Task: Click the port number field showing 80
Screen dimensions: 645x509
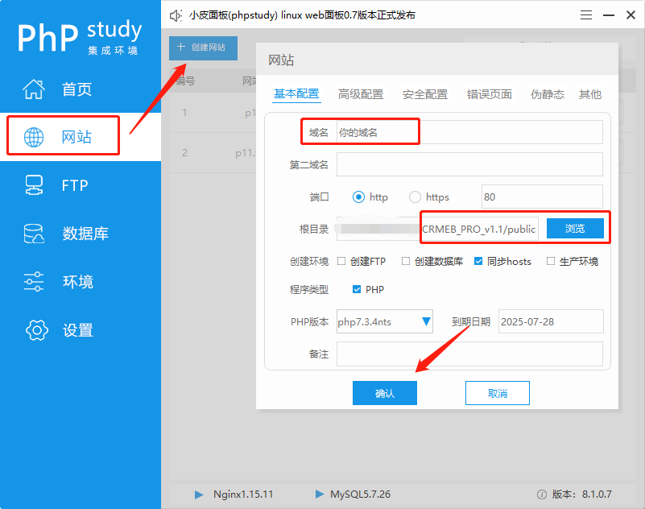Action: pos(542,197)
